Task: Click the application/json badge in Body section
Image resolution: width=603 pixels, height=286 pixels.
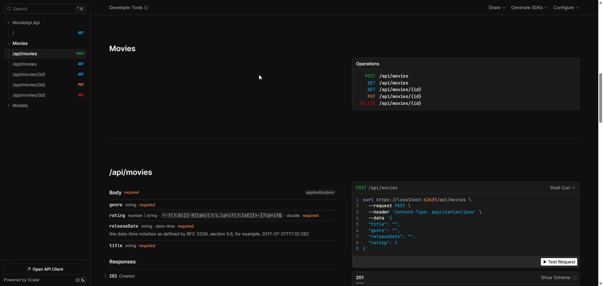Action: (x=320, y=192)
